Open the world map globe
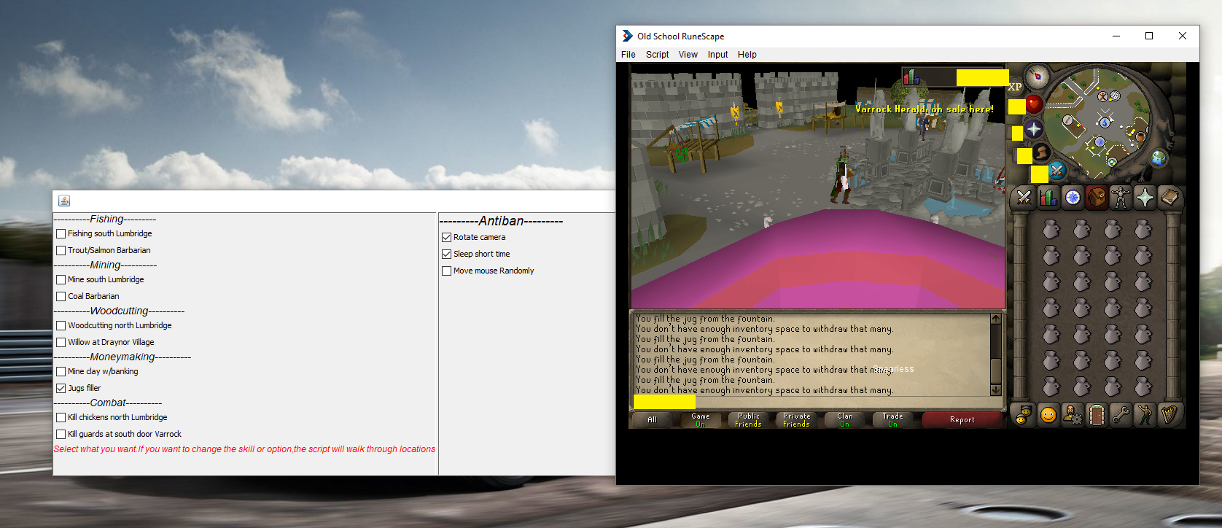The image size is (1222, 528). click(x=1159, y=158)
